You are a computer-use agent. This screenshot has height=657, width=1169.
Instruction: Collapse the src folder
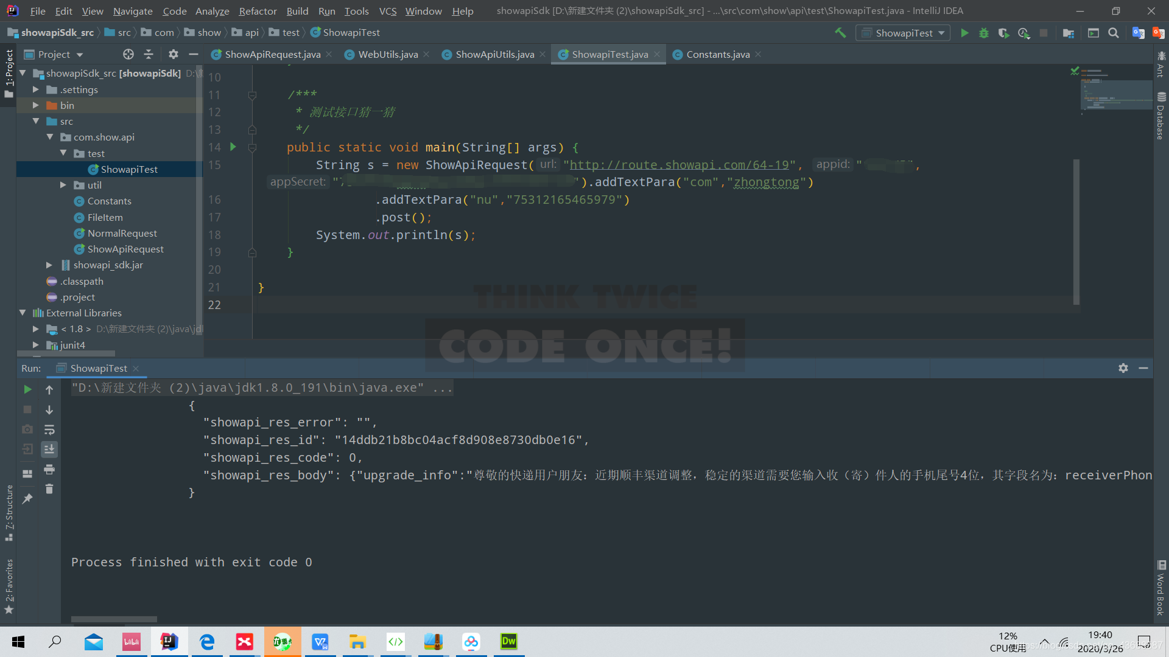click(x=36, y=121)
